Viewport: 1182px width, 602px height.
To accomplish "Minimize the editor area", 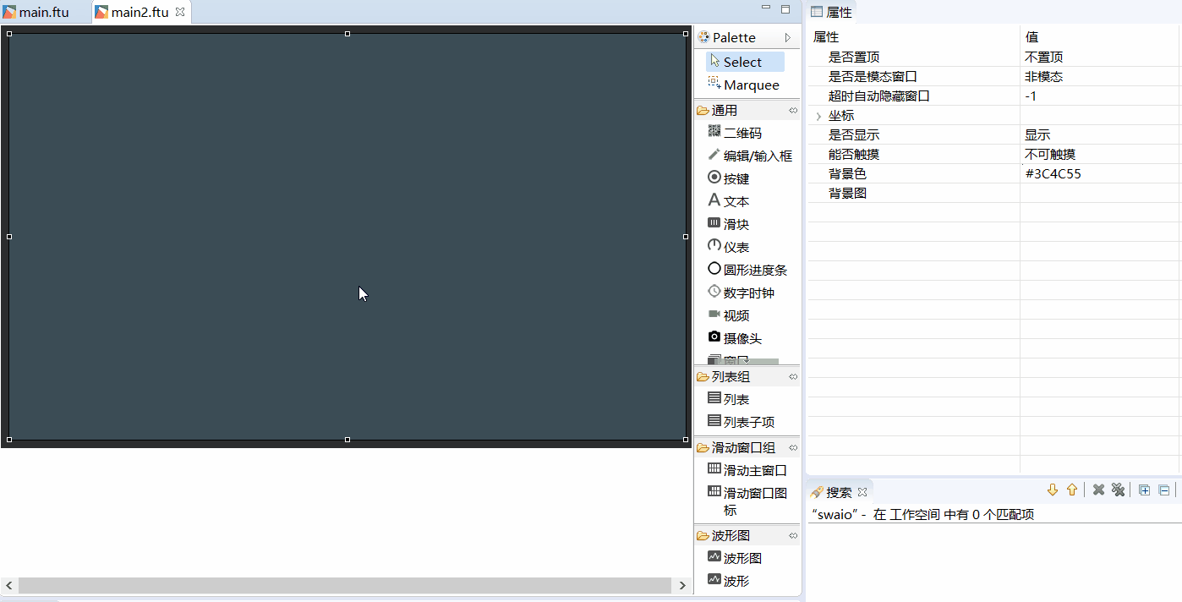I will tap(766, 8).
